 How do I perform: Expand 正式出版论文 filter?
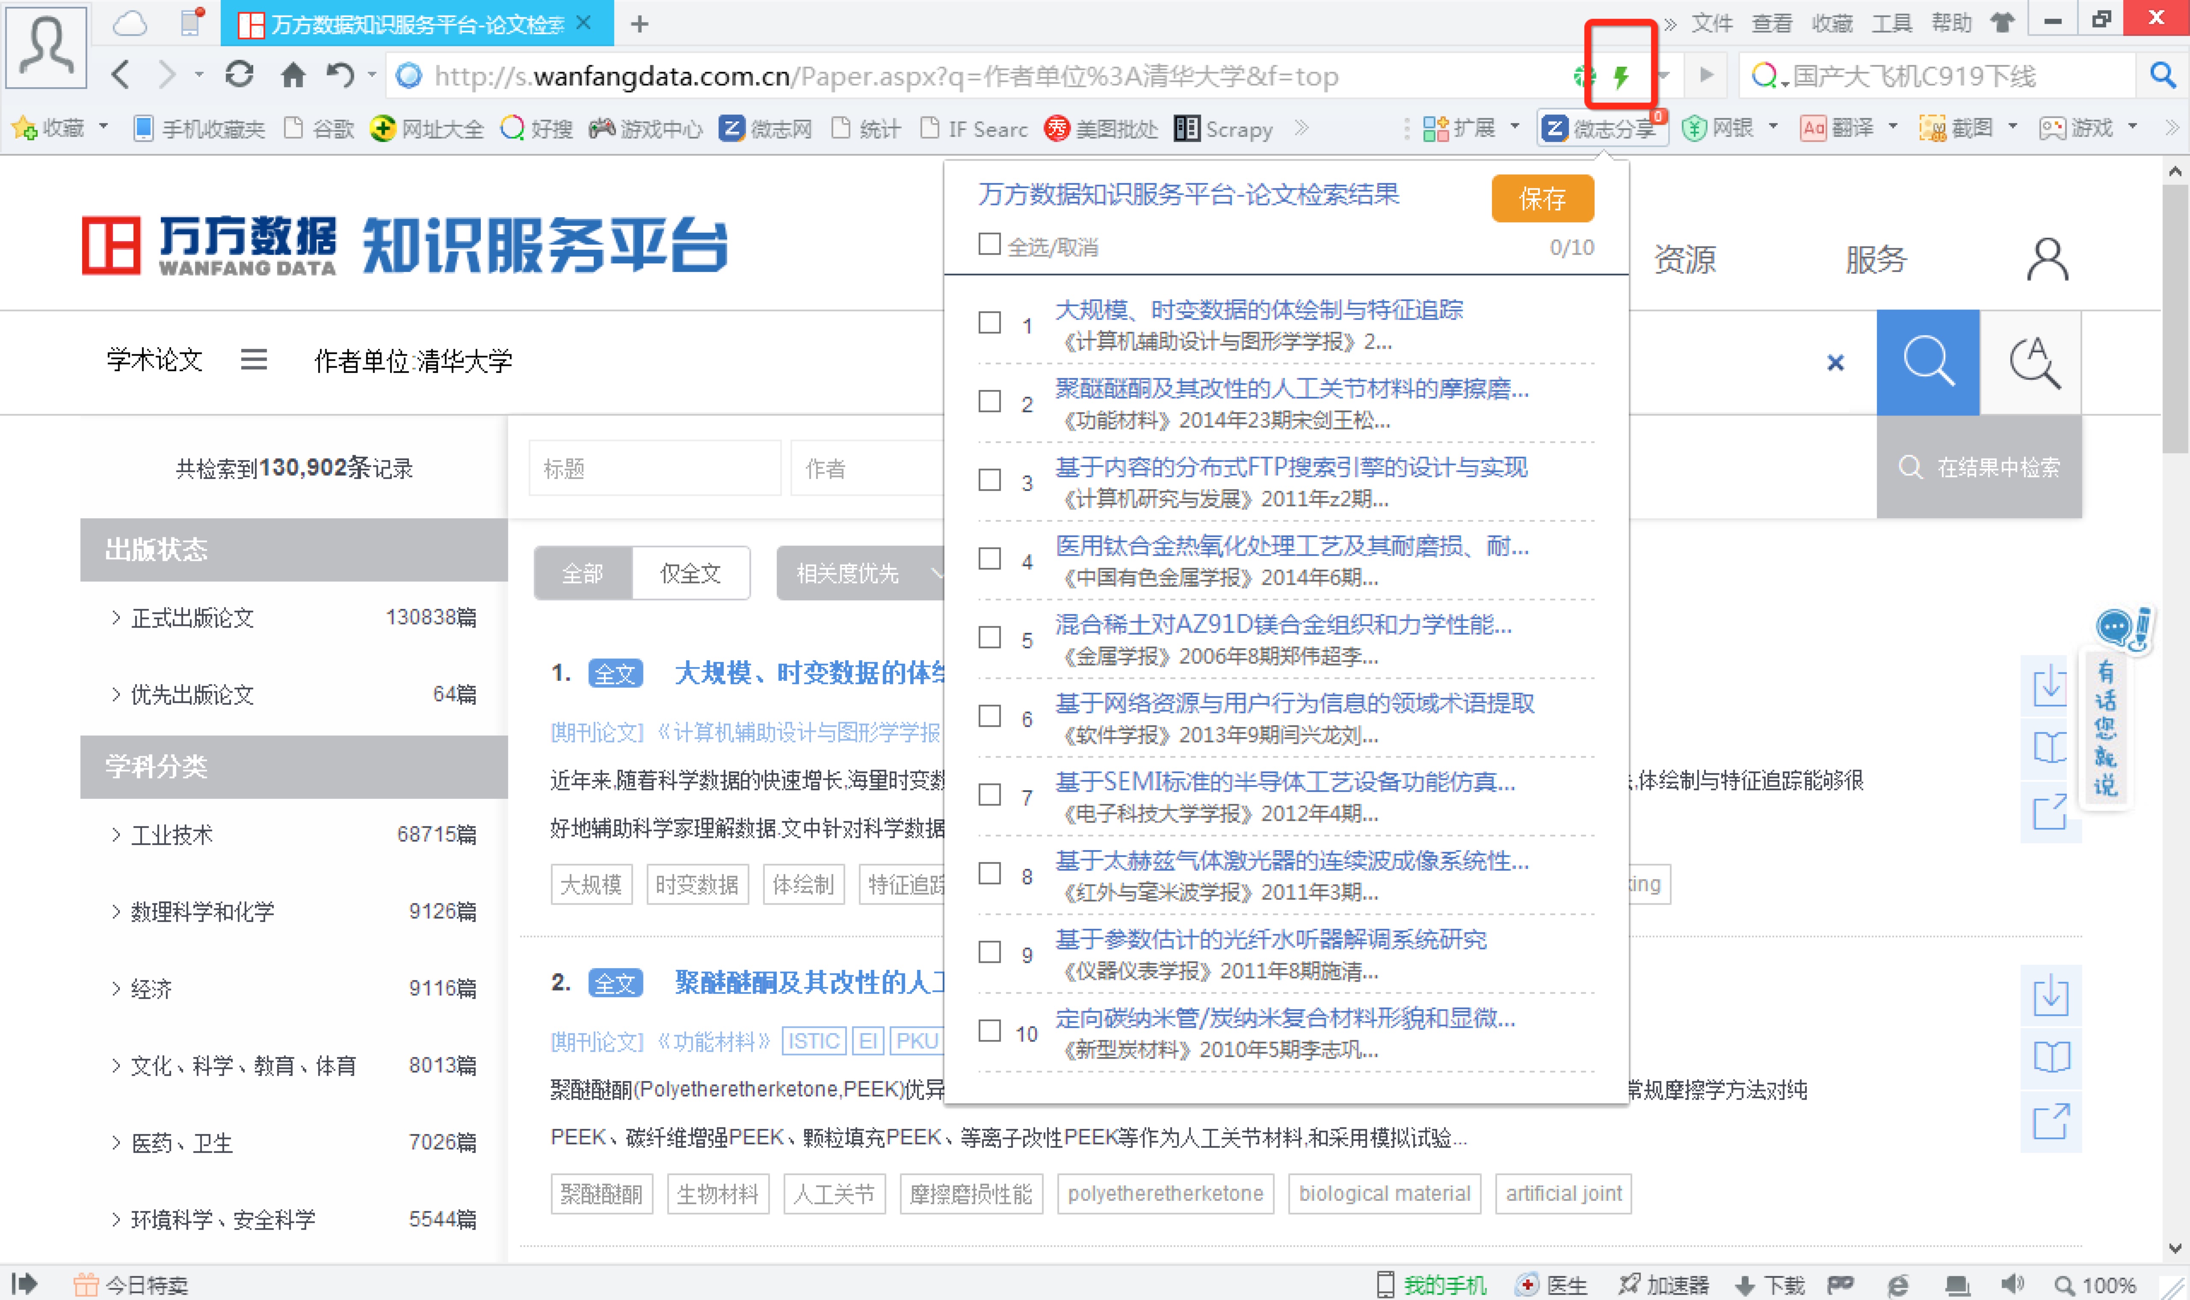pos(115,617)
